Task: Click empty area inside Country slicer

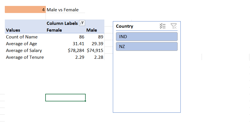Action: click(x=147, y=81)
